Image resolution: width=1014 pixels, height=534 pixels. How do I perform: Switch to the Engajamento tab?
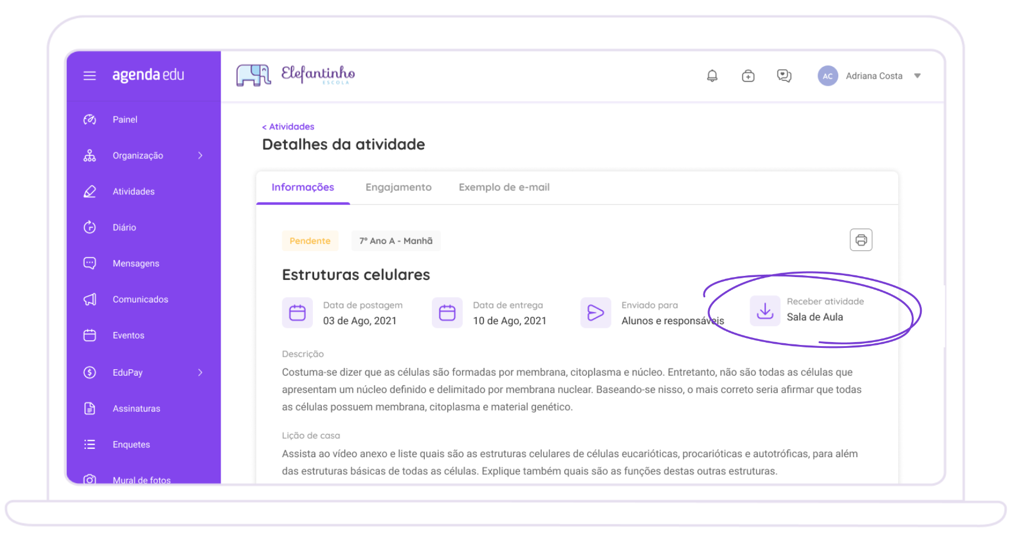tap(398, 187)
